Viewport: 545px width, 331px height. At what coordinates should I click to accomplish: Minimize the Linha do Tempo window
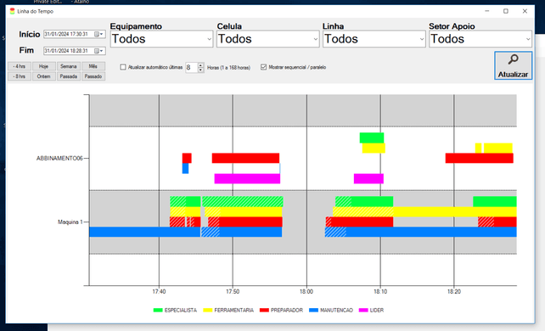tap(487, 11)
